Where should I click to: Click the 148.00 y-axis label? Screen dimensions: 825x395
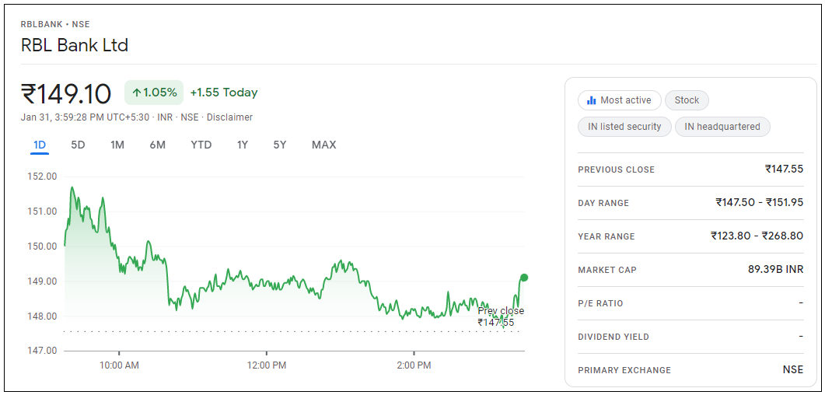[x=41, y=316]
